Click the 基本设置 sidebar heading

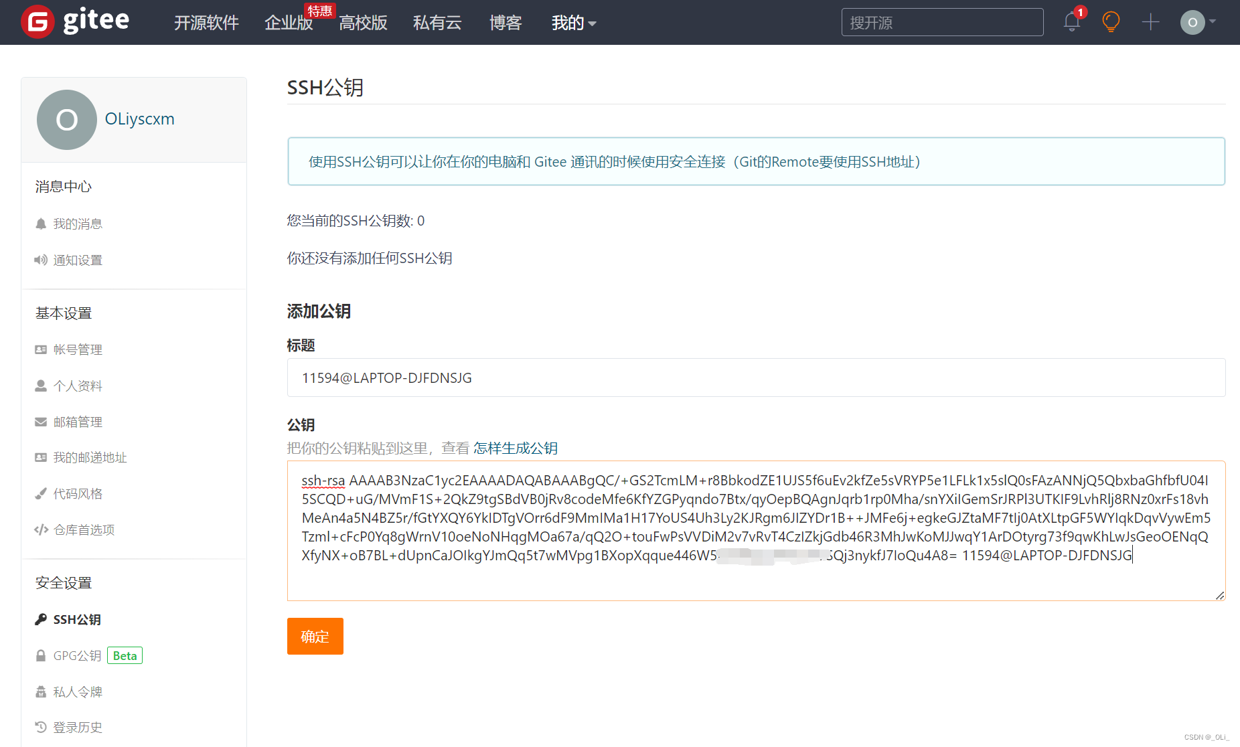pos(64,313)
